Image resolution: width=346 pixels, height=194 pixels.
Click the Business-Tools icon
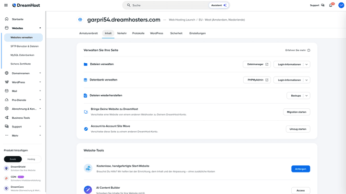[x=7, y=118]
